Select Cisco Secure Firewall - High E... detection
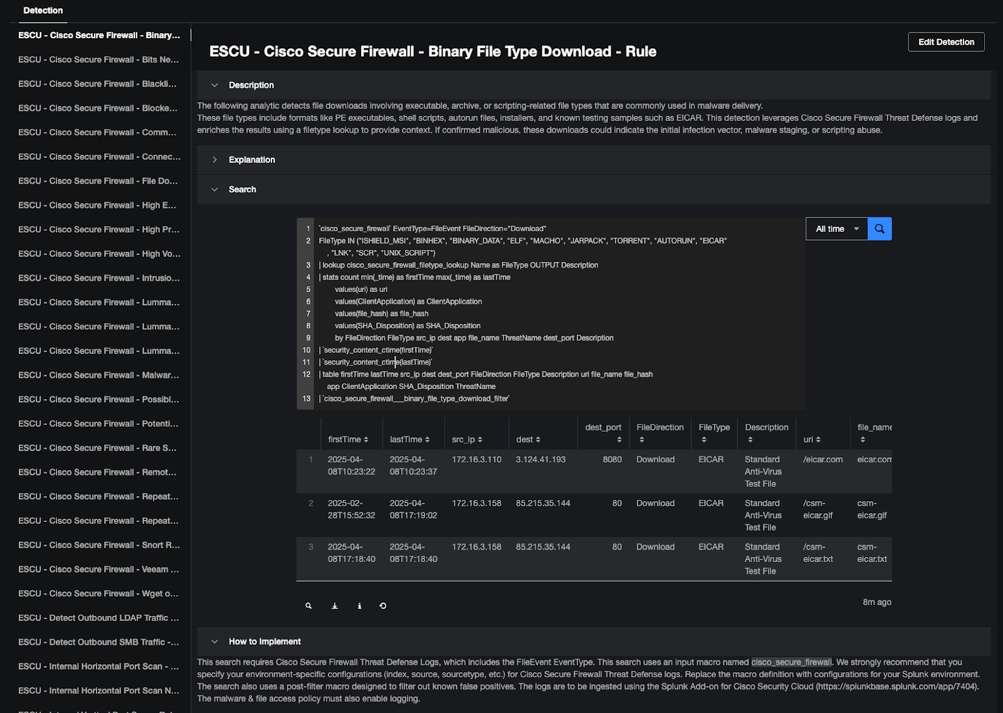Screen dimensions: 1003x713 click(x=98, y=206)
